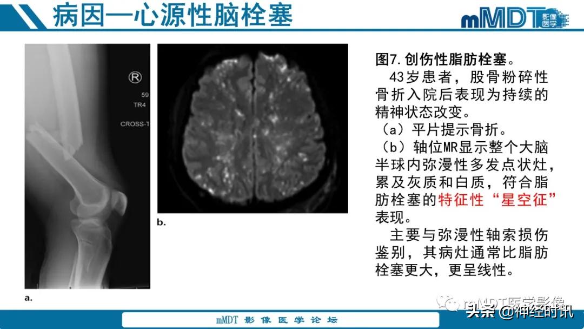The width and height of the screenshot is (584, 329).
Task: Toggle the label b. under the brain MRI
Action: coord(161,221)
